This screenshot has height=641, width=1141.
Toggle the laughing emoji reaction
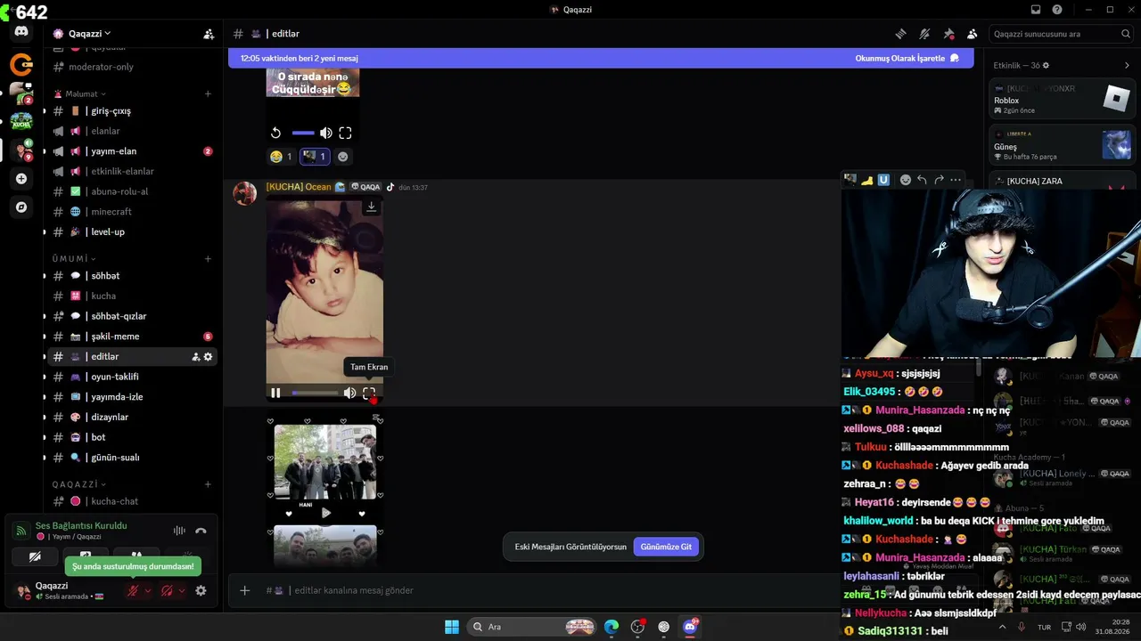[x=282, y=157]
